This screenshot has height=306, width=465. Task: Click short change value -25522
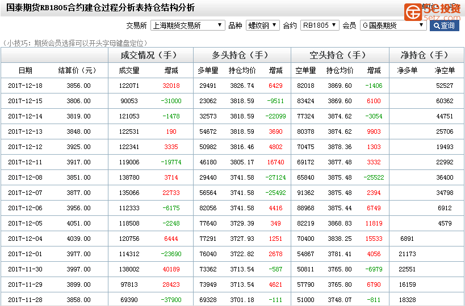point(374,177)
